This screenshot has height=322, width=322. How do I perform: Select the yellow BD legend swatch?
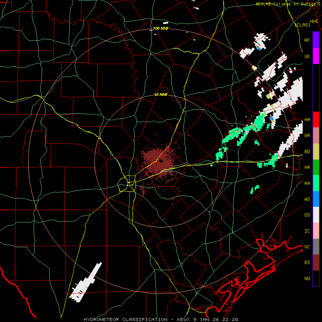click(316, 151)
